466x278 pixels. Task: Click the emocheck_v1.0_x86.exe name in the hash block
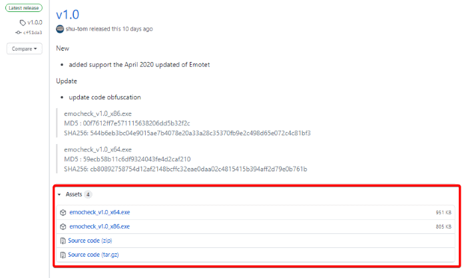pyautogui.click(x=98, y=114)
